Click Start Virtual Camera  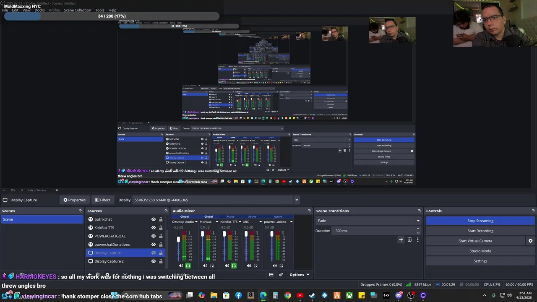pyautogui.click(x=475, y=241)
